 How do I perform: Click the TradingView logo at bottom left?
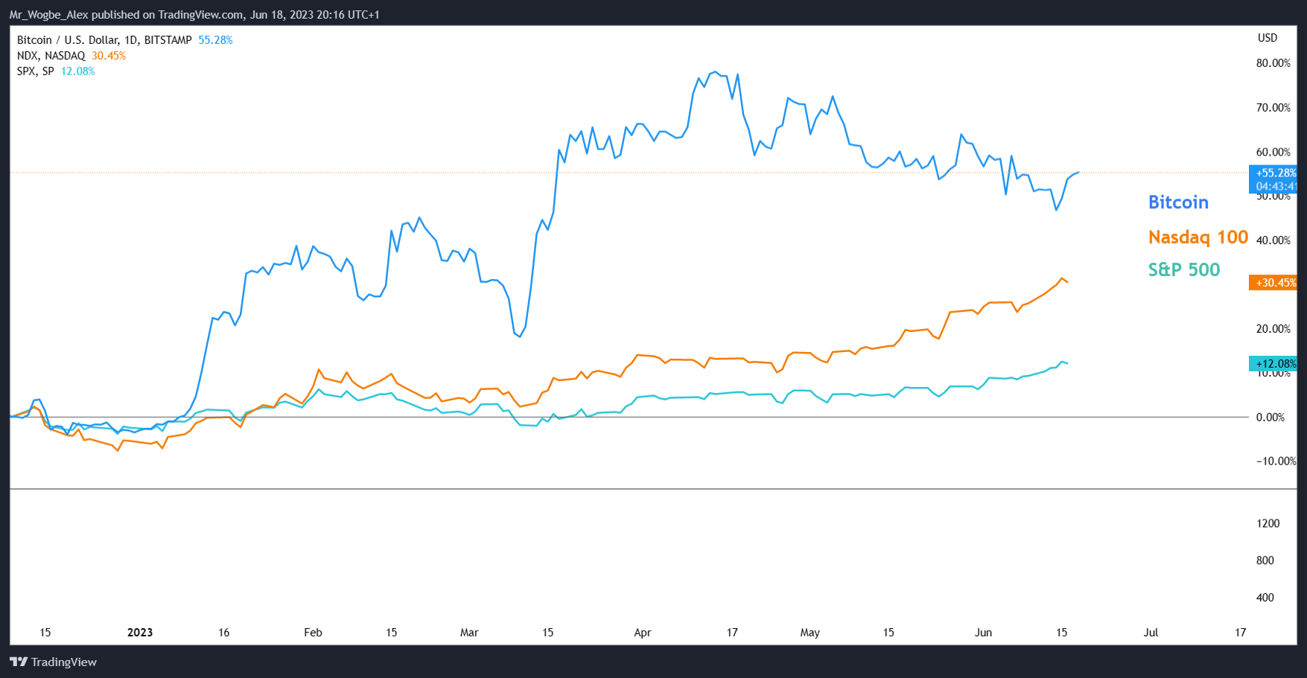point(53,662)
